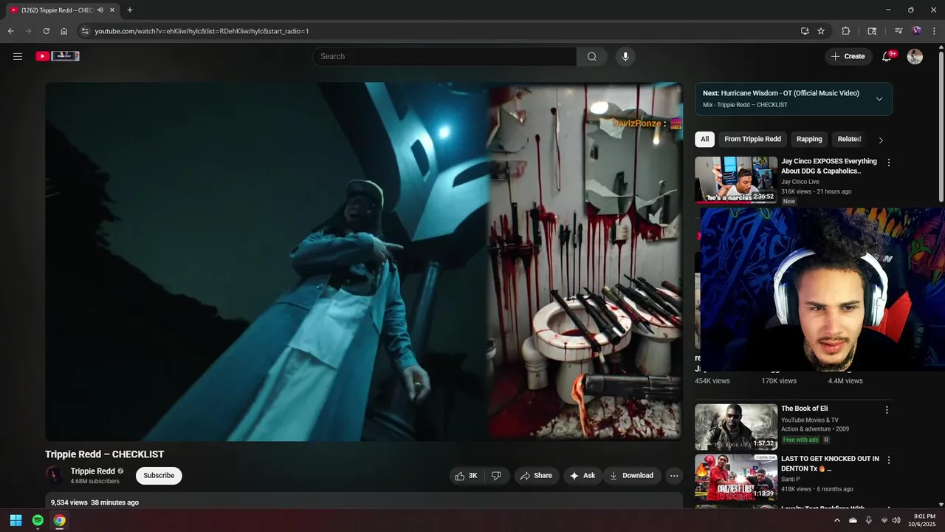Viewport: 945px width, 532px height.
Task: Open Chrome media controls icon
Action: (x=898, y=31)
